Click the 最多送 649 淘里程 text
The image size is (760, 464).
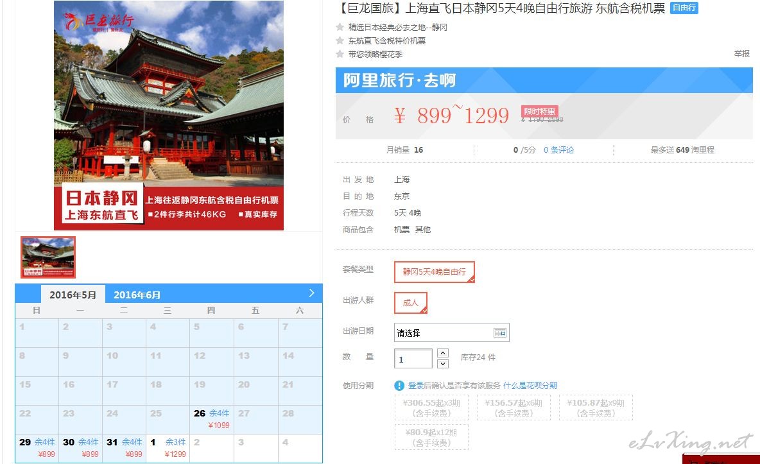(682, 150)
